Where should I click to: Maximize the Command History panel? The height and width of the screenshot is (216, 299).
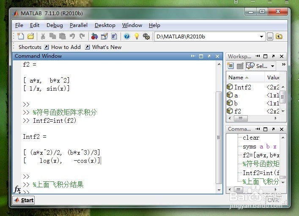(x=265, y=129)
